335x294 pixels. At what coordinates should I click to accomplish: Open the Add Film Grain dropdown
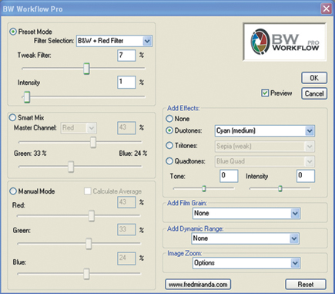[246, 213]
